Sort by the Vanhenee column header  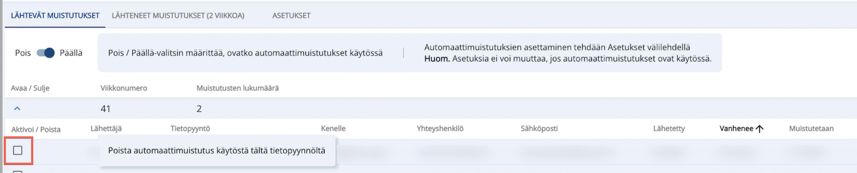736,128
